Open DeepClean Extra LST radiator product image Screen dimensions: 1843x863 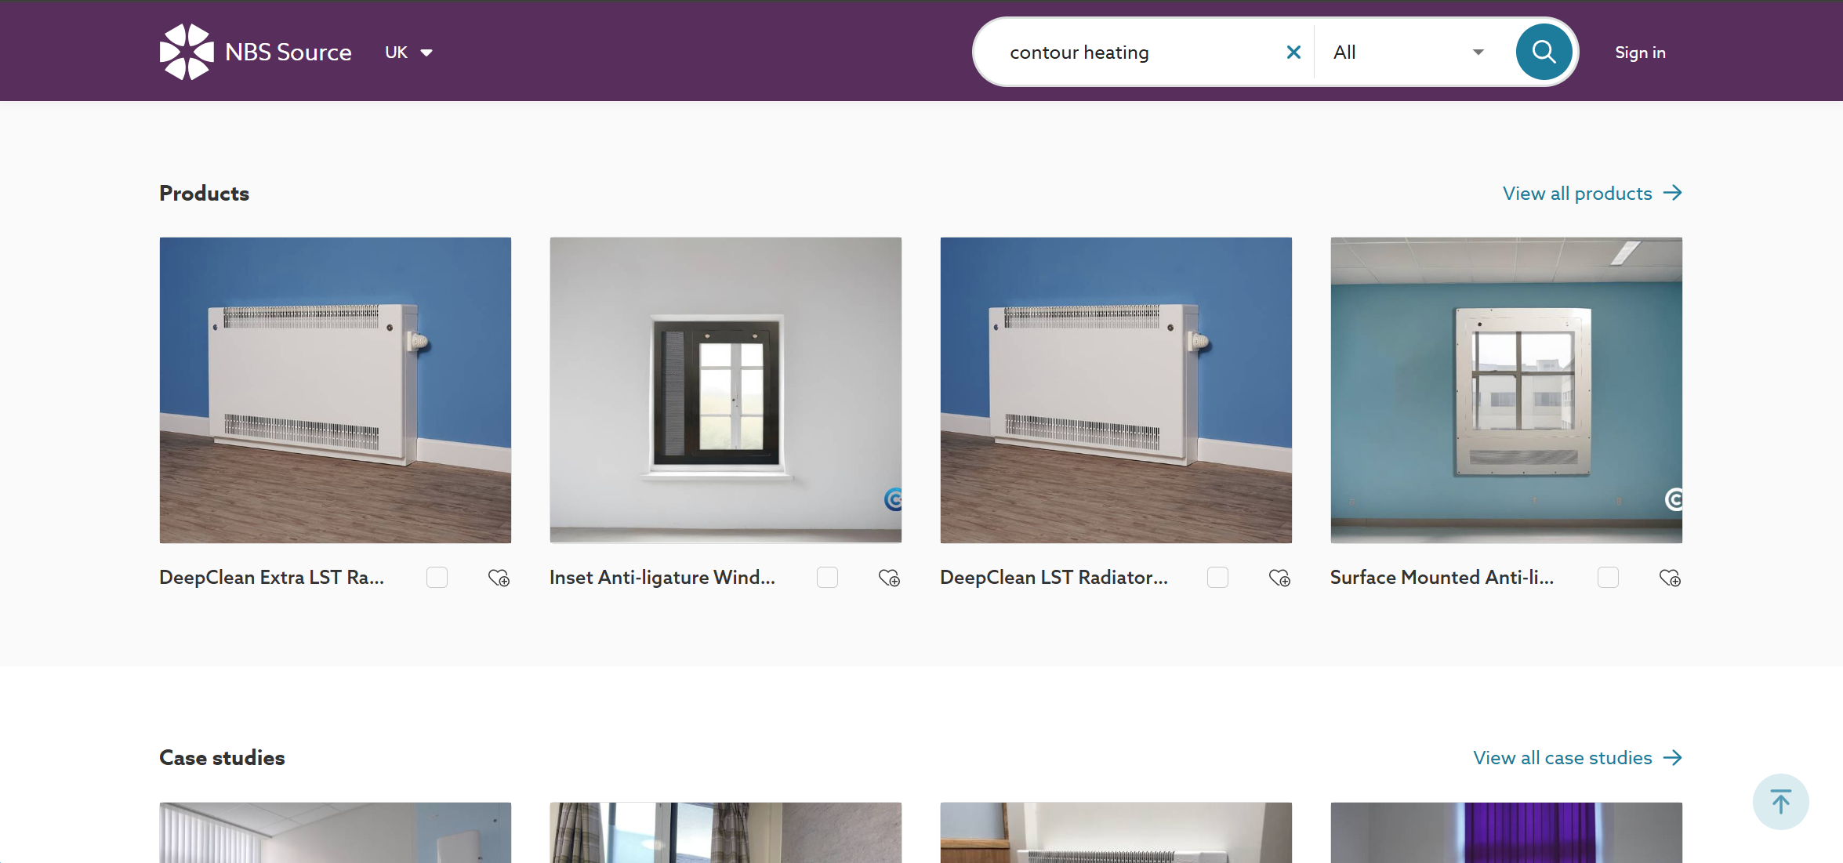click(336, 390)
